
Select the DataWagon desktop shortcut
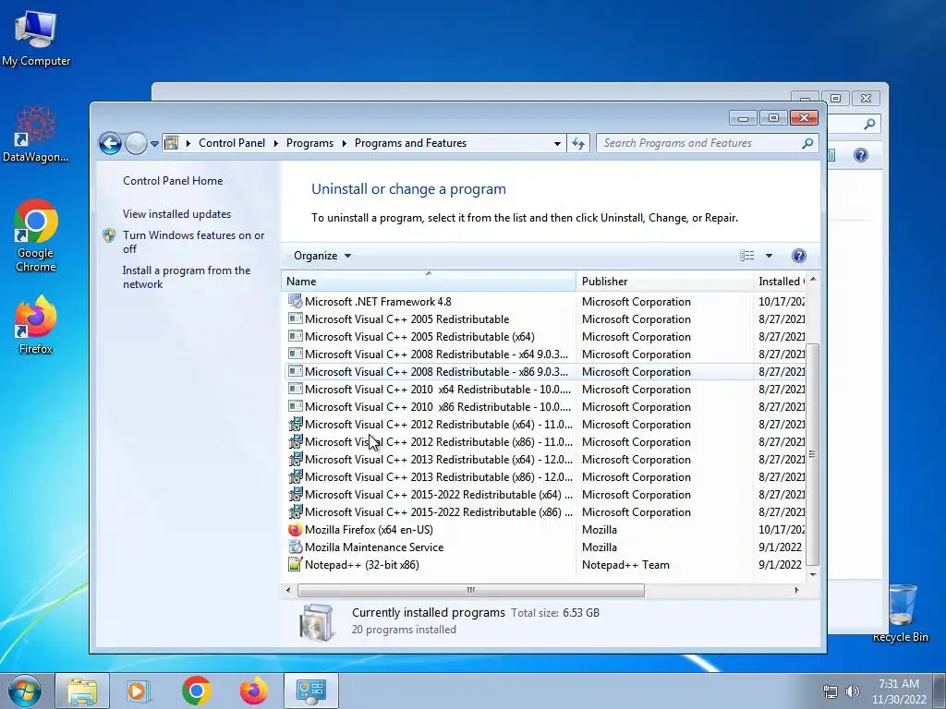(x=36, y=134)
